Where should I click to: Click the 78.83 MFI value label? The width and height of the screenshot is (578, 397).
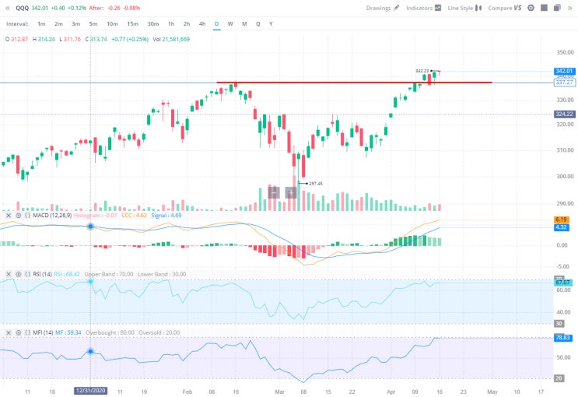tap(563, 338)
